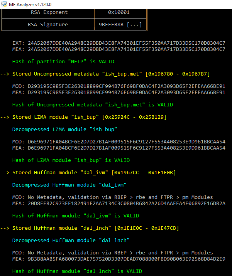
Task: Click the RSA Exponent table cell
Action: pos(48,12)
